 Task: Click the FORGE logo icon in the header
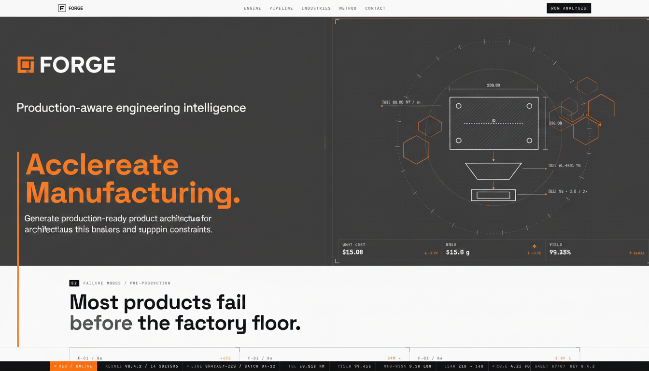tap(62, 8)
